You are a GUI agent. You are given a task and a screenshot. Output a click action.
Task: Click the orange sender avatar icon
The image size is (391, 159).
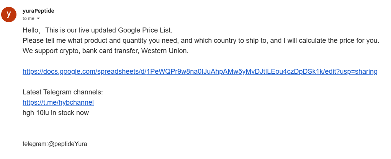click(x=9, y=14)
